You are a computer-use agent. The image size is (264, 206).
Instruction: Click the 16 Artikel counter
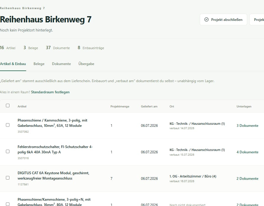tap(8, 48)
